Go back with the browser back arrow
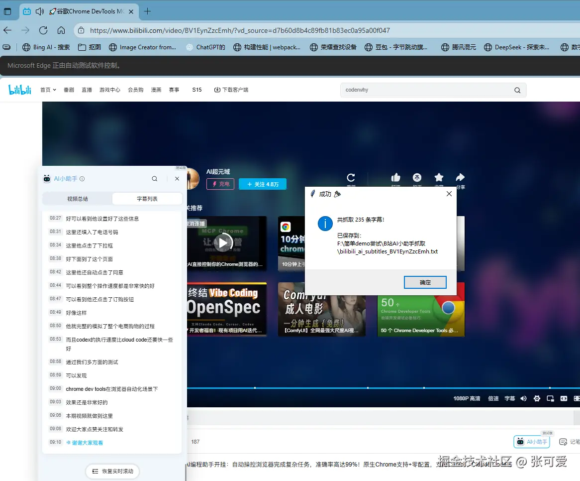This screenshot has width=580, height=481. pyautogui.click(x=7, y=30)
